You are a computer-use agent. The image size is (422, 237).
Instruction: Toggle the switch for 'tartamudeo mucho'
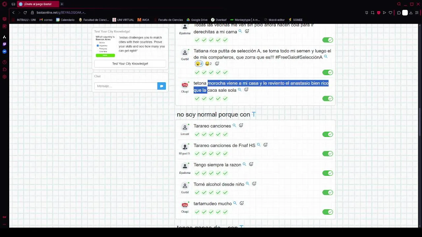coord(328,212)
